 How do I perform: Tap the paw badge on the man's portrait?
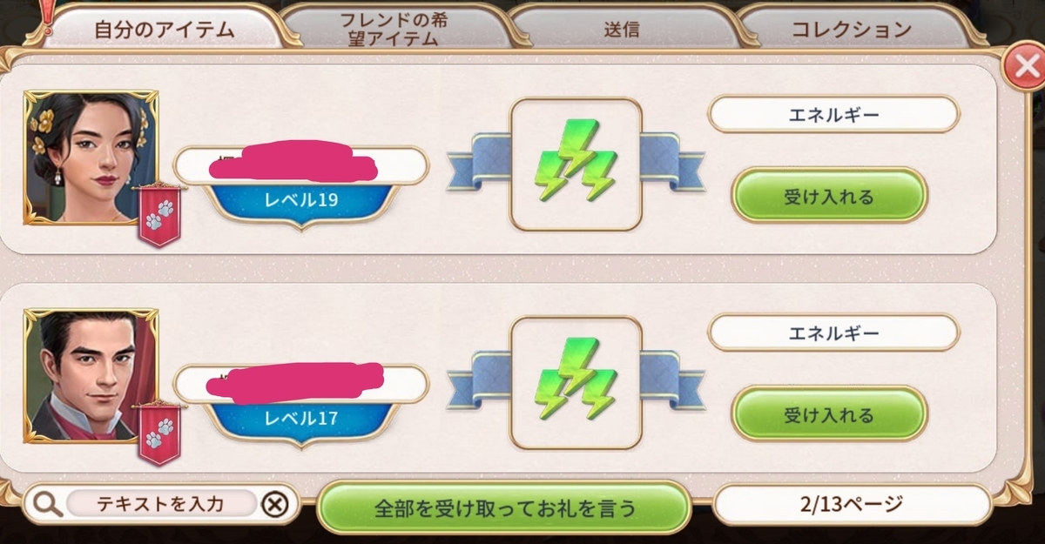tap(159, 433)
